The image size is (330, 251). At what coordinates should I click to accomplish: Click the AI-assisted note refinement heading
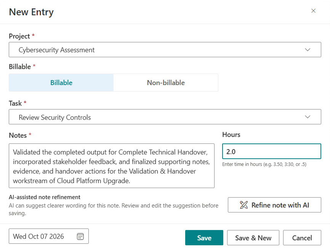tap(45, 197)
